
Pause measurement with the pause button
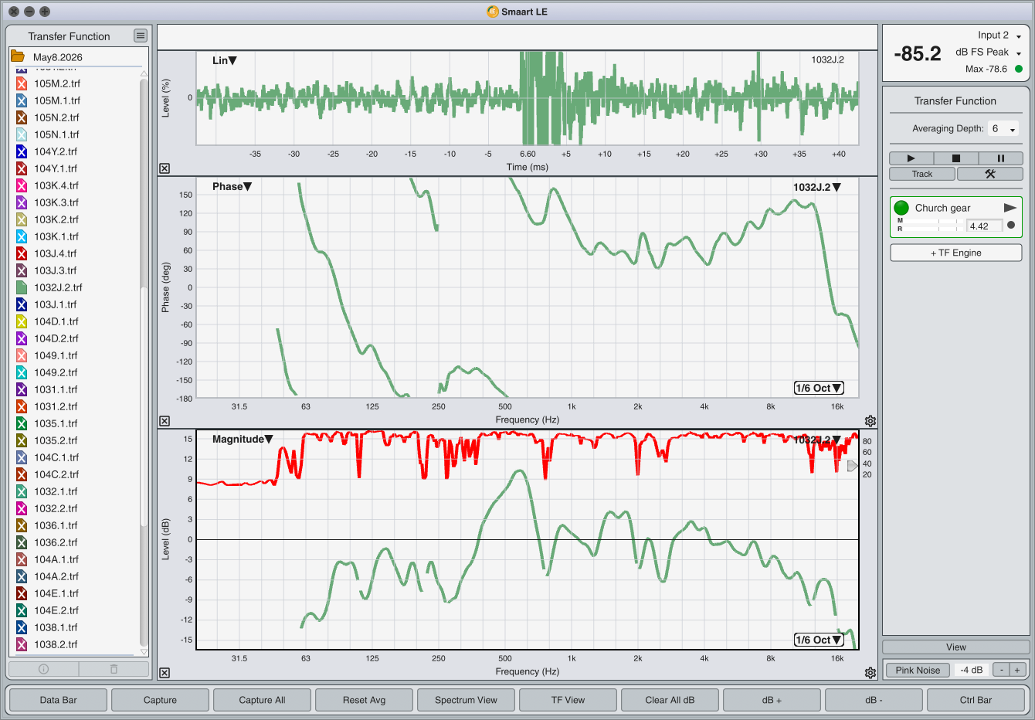[1000, 158]
